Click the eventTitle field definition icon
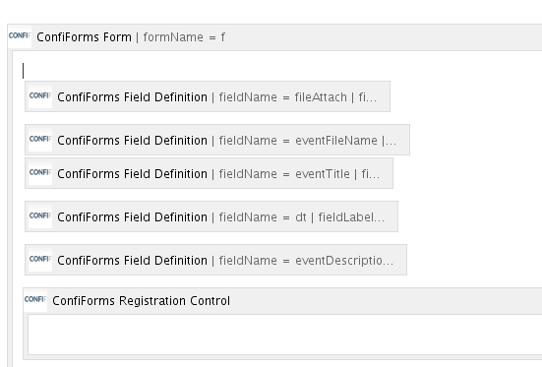 click(x=40, y=173)
